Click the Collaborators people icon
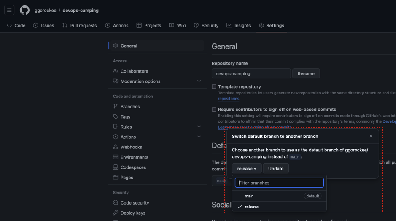396x221 pixels. point(116,71)
